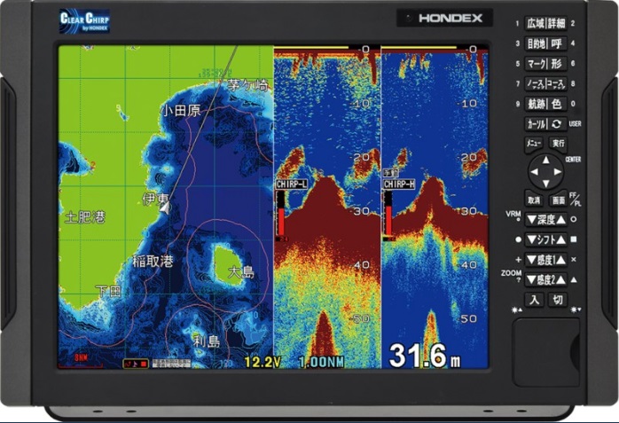The width and height of the screenshot is (619, 423).
Task: Power off with the 切 key
Action: (558, 300)
